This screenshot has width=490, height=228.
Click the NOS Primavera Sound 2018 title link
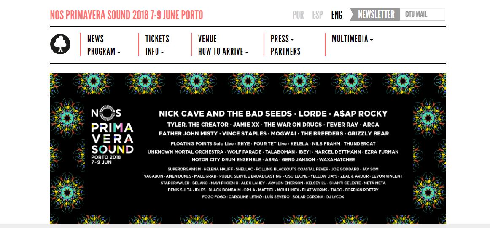pyautogui.click(x=127, y=15)
